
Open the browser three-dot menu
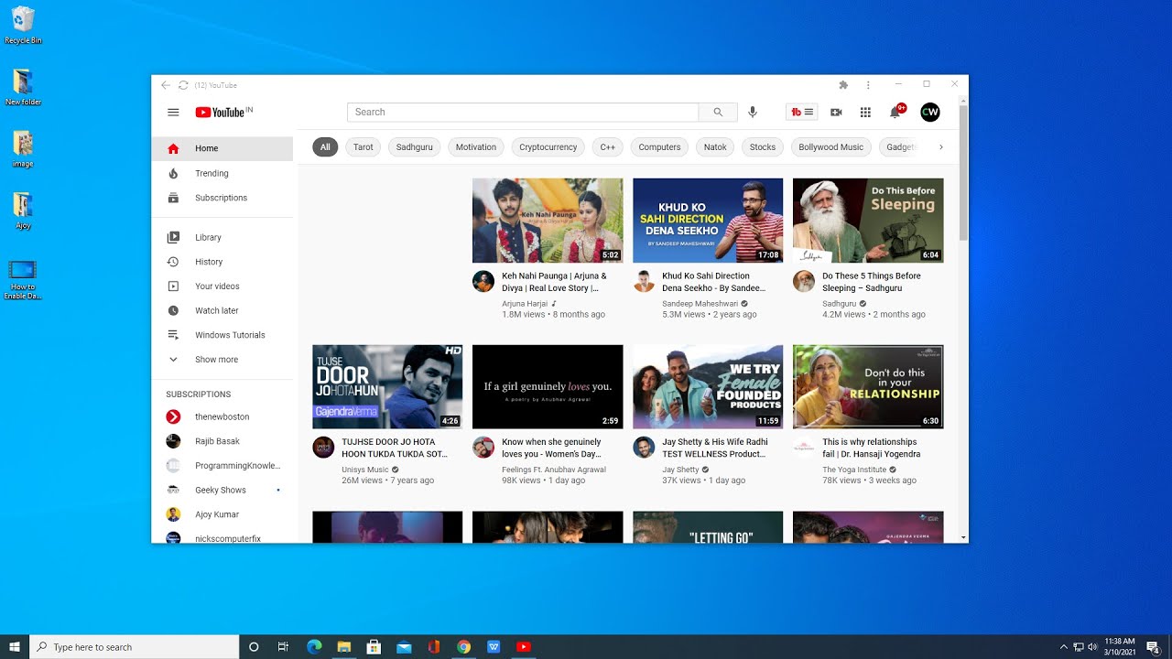(x=868, y=85)
